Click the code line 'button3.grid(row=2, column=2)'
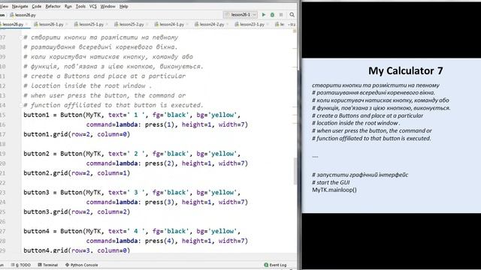 click(77, 211)
